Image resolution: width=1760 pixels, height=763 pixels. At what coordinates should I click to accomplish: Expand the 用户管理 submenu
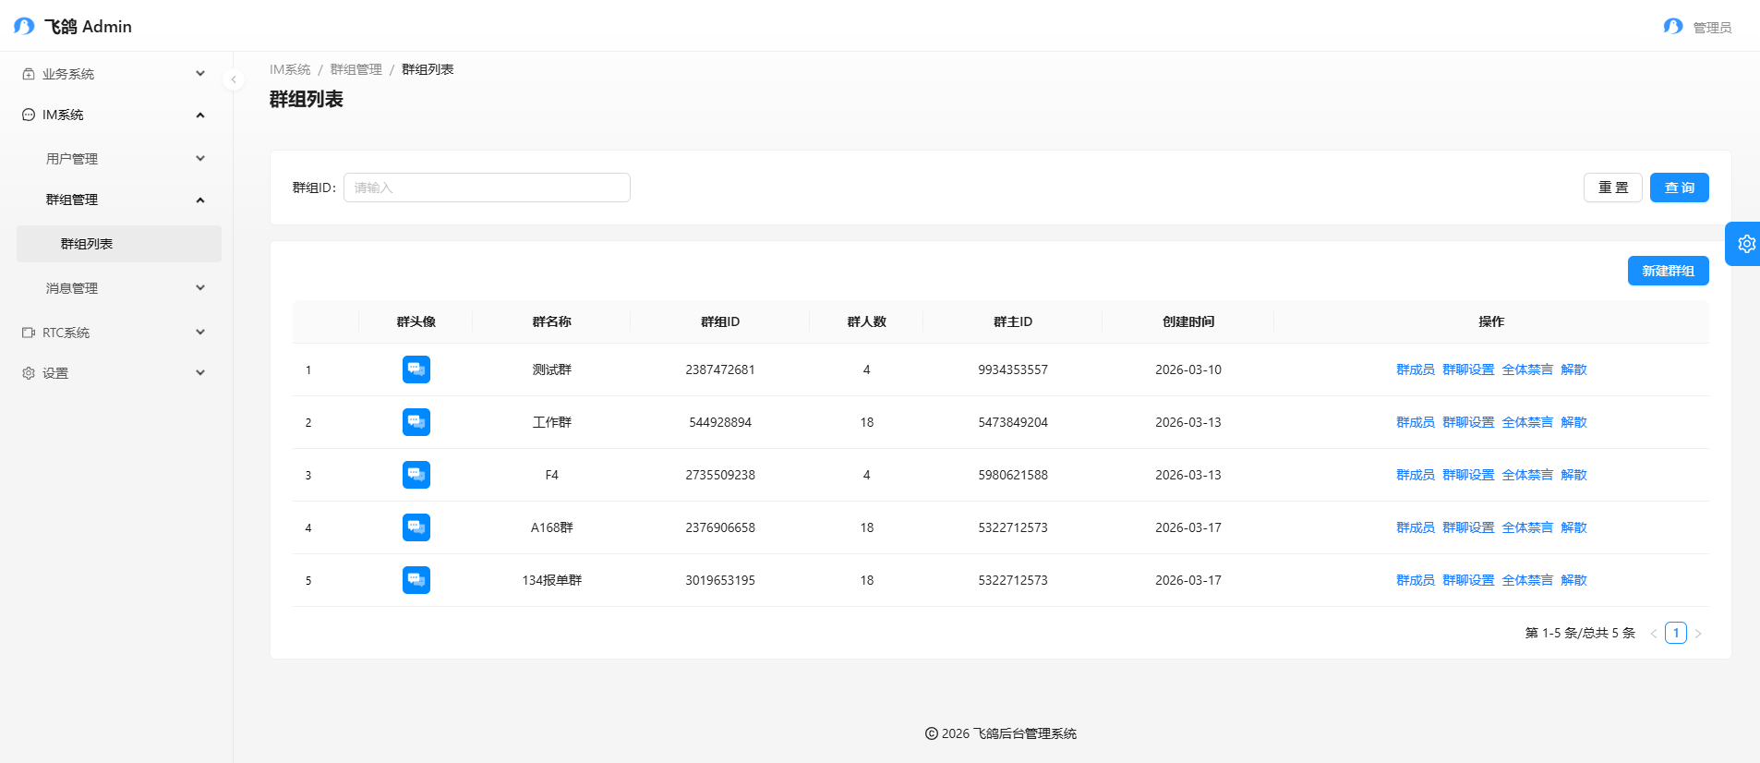125,159
